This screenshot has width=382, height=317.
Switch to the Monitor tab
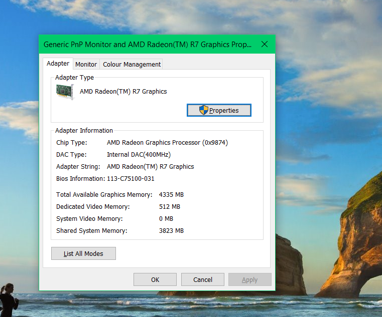coord(86,65)
